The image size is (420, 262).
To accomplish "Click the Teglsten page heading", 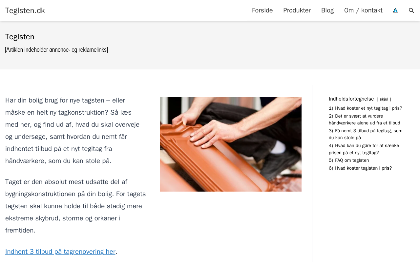I will 20,37.
